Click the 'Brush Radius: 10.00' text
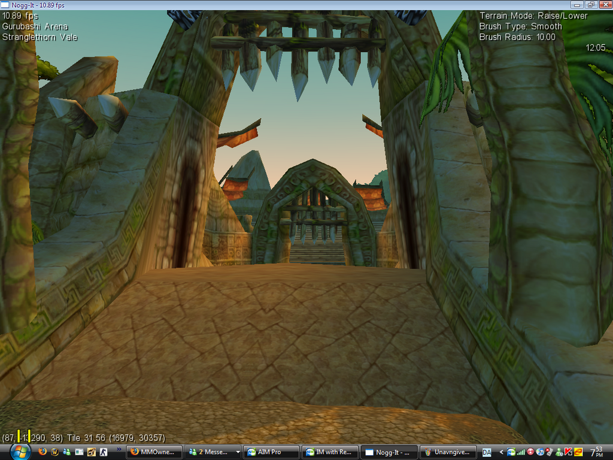Viewport: 613px width, 460px height. (517, 37)
